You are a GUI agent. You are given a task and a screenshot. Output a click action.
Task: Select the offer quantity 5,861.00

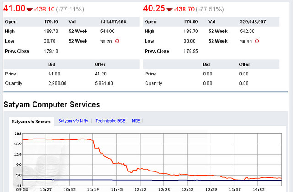[x=104, y=83]
